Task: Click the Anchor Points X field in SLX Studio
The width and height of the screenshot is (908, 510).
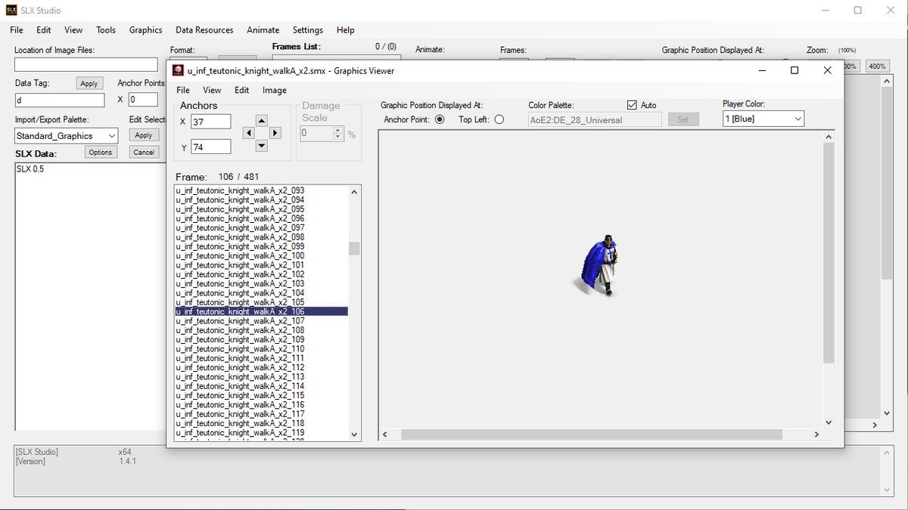Action: tap(143, 100)
